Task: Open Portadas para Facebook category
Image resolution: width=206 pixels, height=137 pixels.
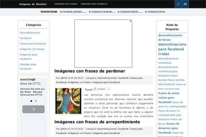Action: tap(28, 66)
